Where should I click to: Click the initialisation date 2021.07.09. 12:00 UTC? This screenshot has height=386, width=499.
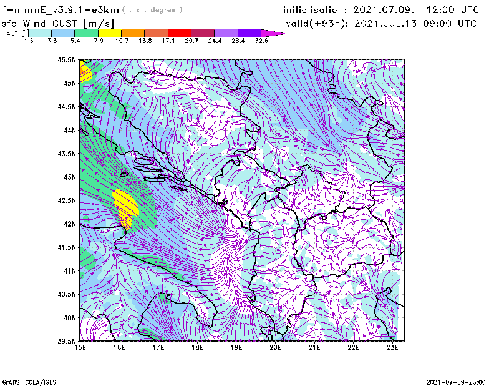click(416, 10)
